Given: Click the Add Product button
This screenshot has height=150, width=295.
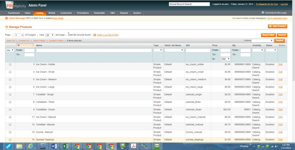Looking at the screenshot, I should tap(277, 26).
